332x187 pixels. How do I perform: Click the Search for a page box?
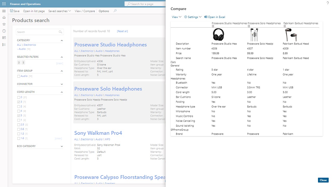[x=145, y=4]
